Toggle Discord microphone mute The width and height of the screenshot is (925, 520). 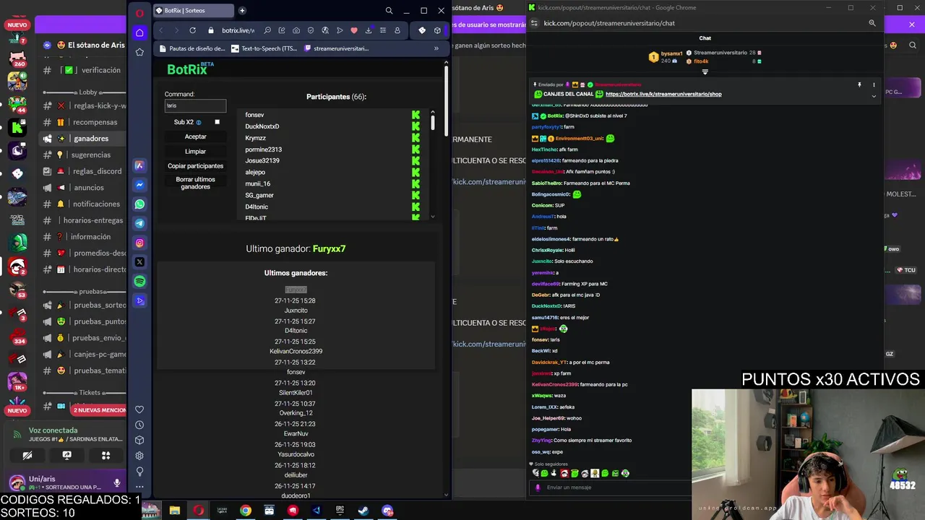pos(117,482)
